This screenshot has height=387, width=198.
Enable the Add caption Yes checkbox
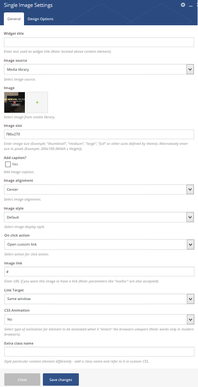8,164
